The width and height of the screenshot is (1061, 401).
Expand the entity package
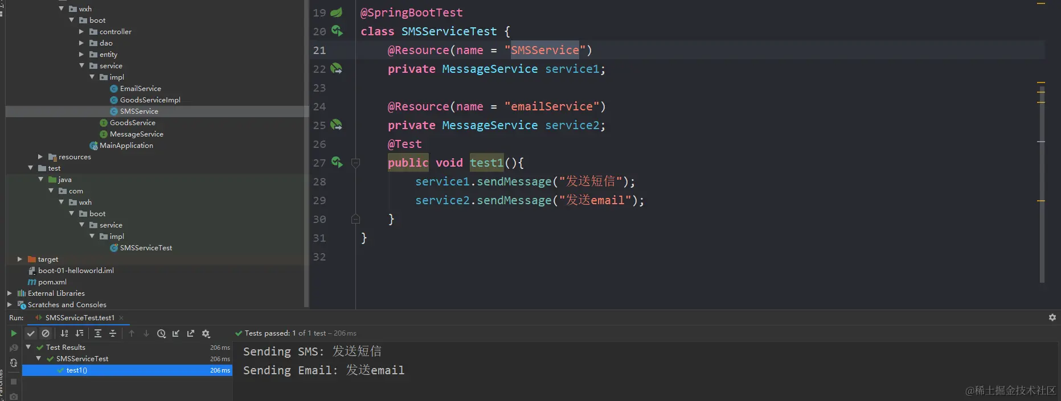81,54
